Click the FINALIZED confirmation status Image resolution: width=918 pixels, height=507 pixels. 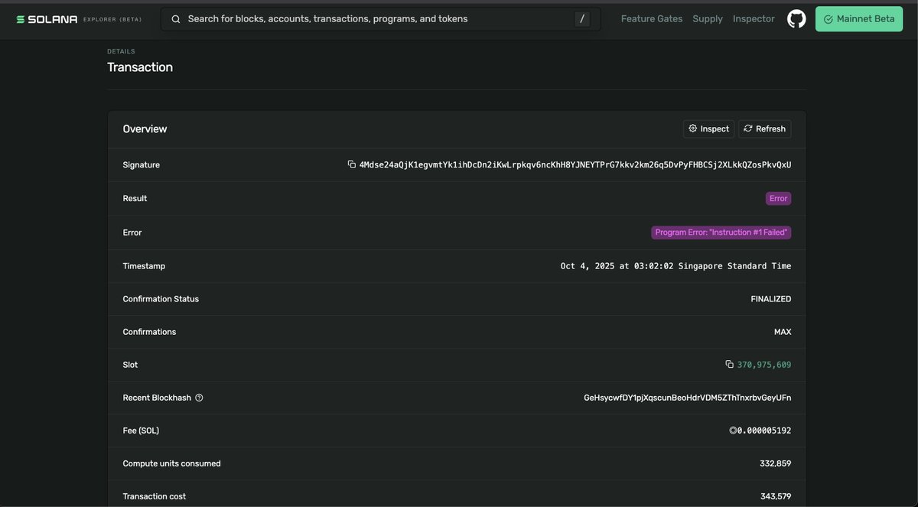771,299
